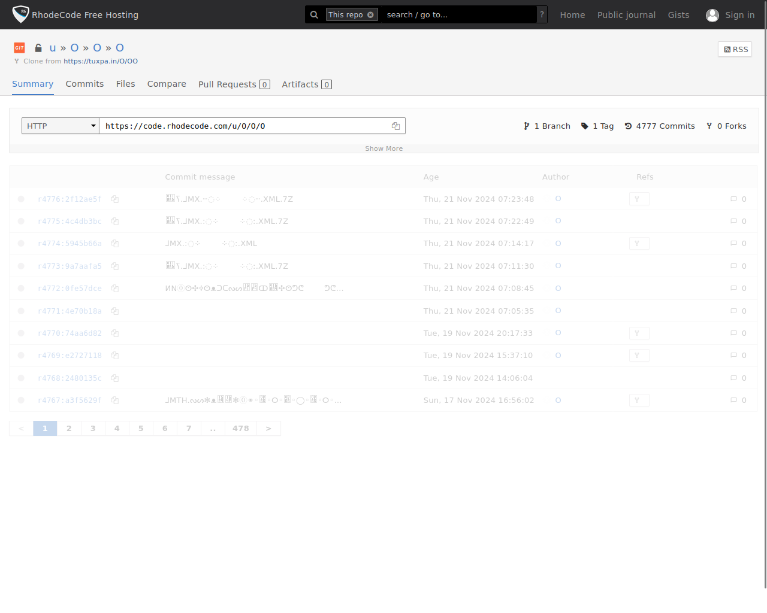
Task: Open comments for commit r4775
Action: point(738,221)
